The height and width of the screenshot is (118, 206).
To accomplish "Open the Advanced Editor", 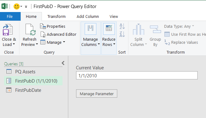I will point(58,35).
